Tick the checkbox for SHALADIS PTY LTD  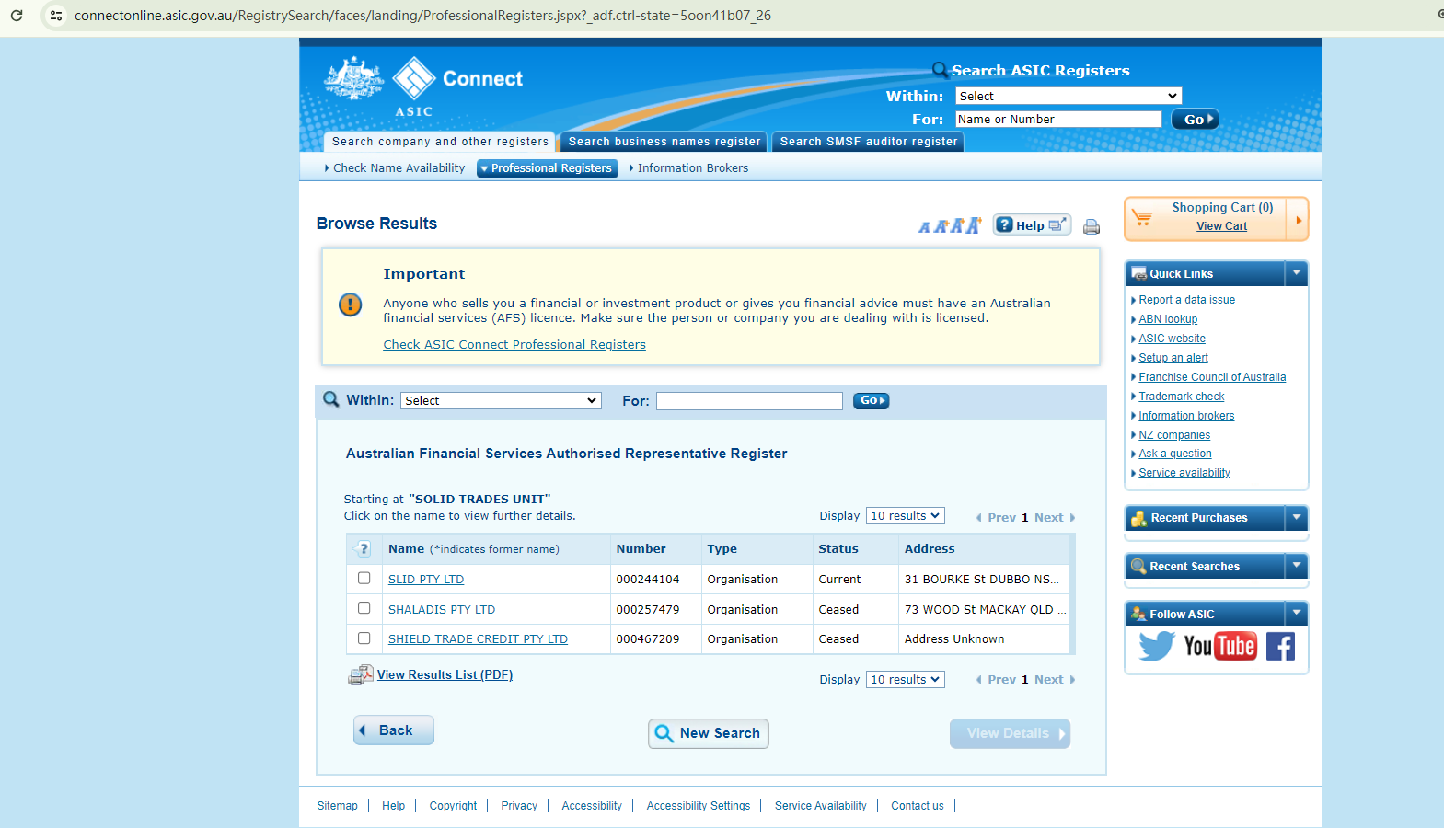click(x=364, y=608)
